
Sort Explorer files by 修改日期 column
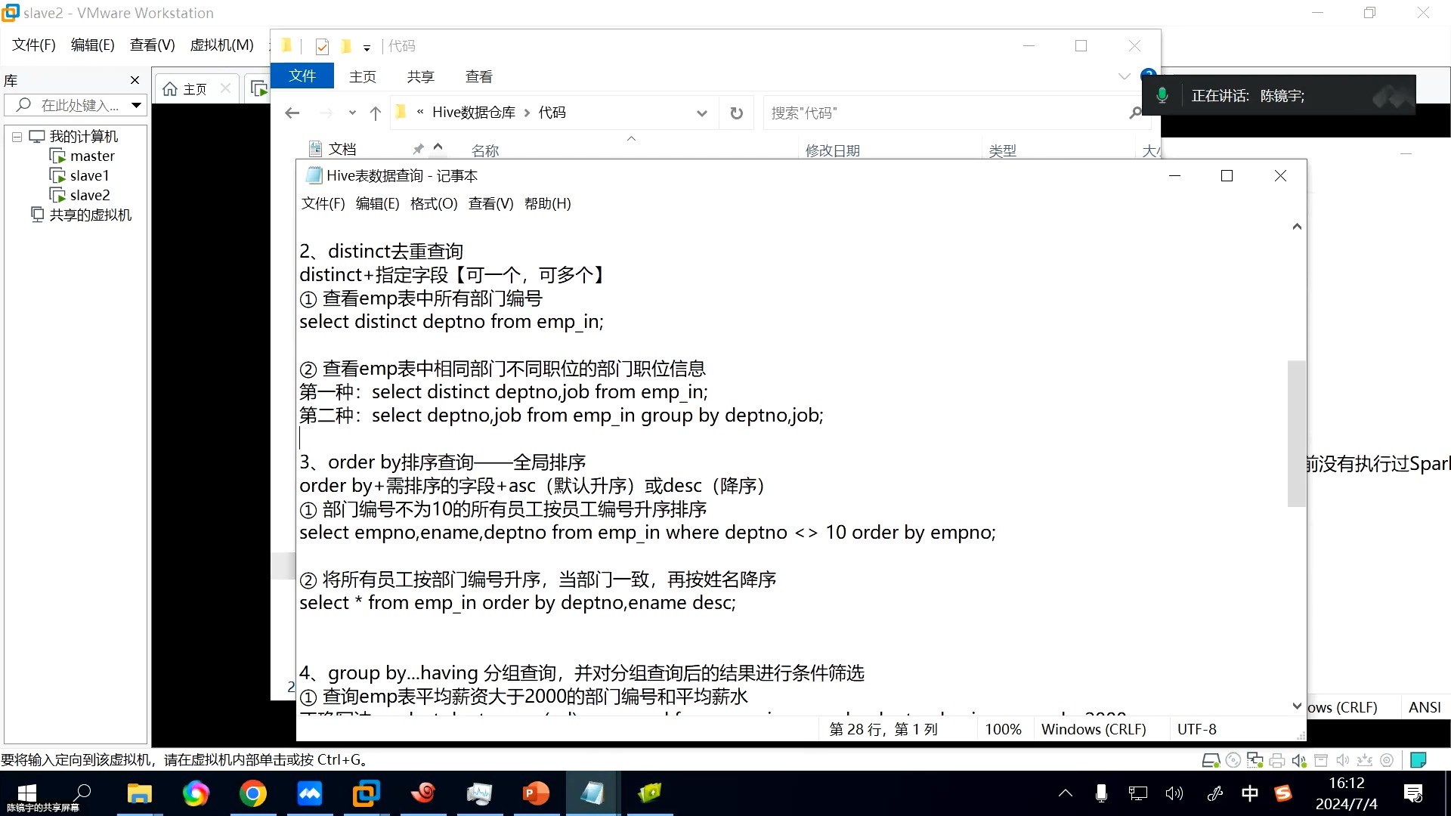(x=833, y=150)
